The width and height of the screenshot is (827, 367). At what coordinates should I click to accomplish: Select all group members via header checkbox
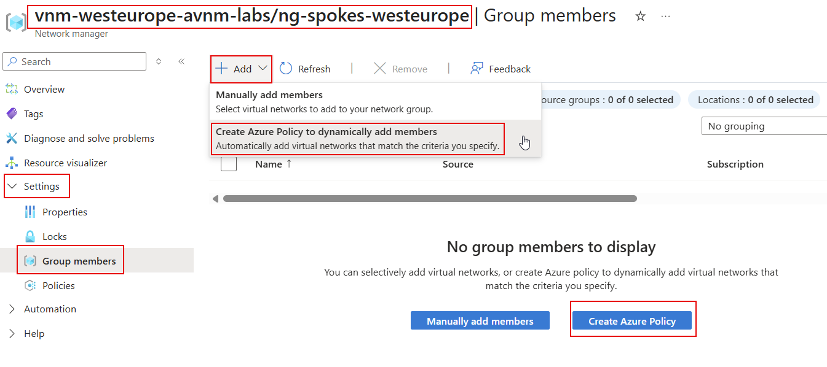pos(228,164)
